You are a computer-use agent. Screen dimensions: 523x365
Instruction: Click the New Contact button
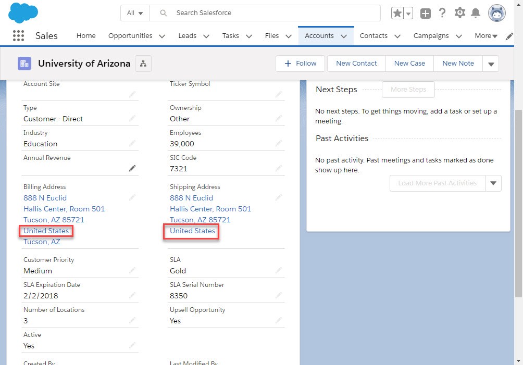(356, 64)
